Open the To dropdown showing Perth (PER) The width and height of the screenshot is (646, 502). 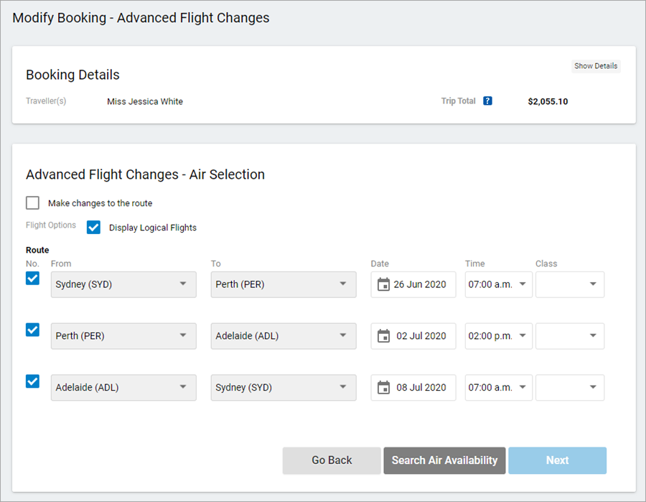click(284, 284)
